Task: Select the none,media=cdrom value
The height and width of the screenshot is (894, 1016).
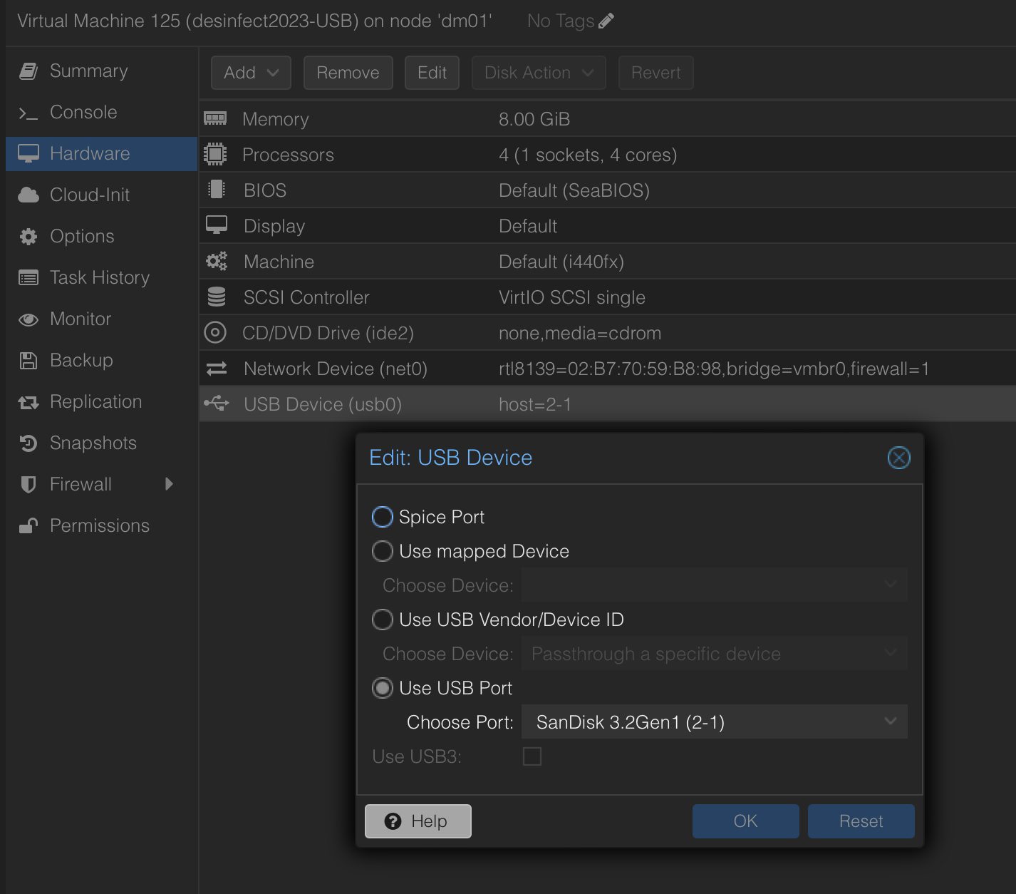Action: (x=580, y=333)
